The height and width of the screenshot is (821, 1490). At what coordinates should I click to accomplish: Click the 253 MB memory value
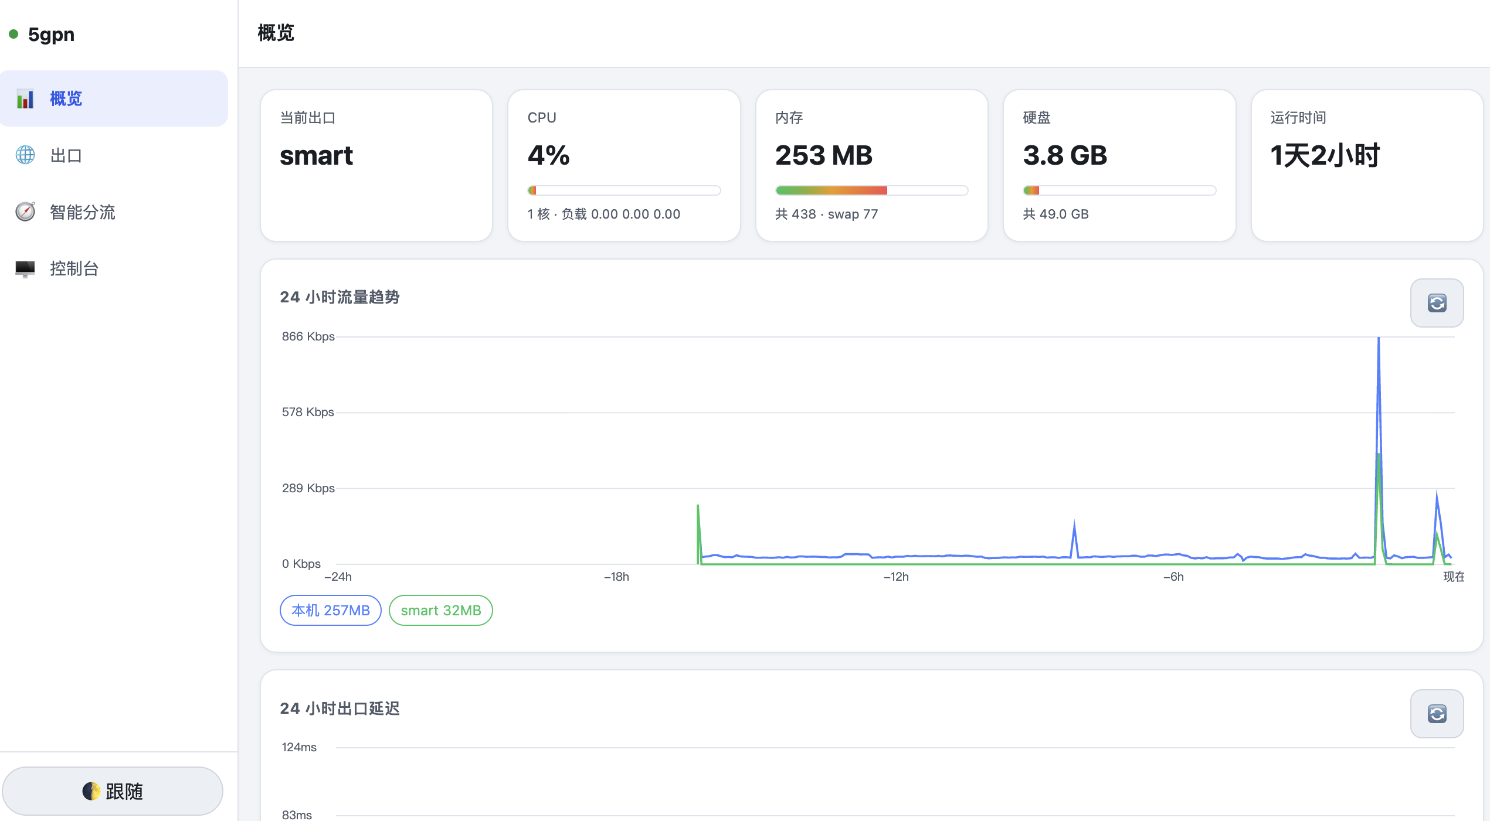[x=824, y=155]
